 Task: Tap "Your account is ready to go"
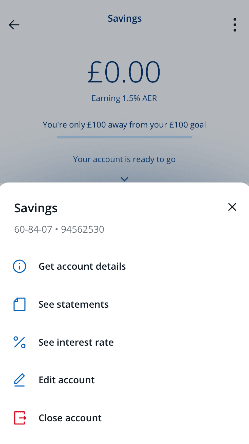point(124,159)
